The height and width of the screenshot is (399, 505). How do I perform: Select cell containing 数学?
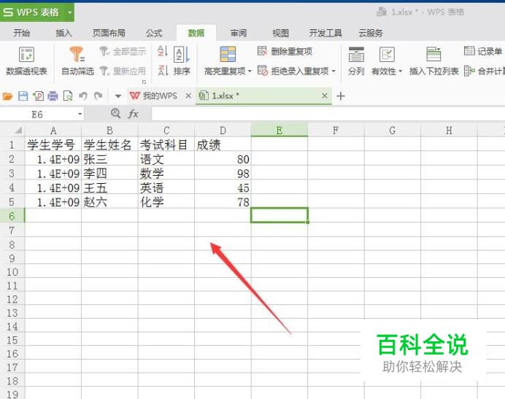coord(166,174)
